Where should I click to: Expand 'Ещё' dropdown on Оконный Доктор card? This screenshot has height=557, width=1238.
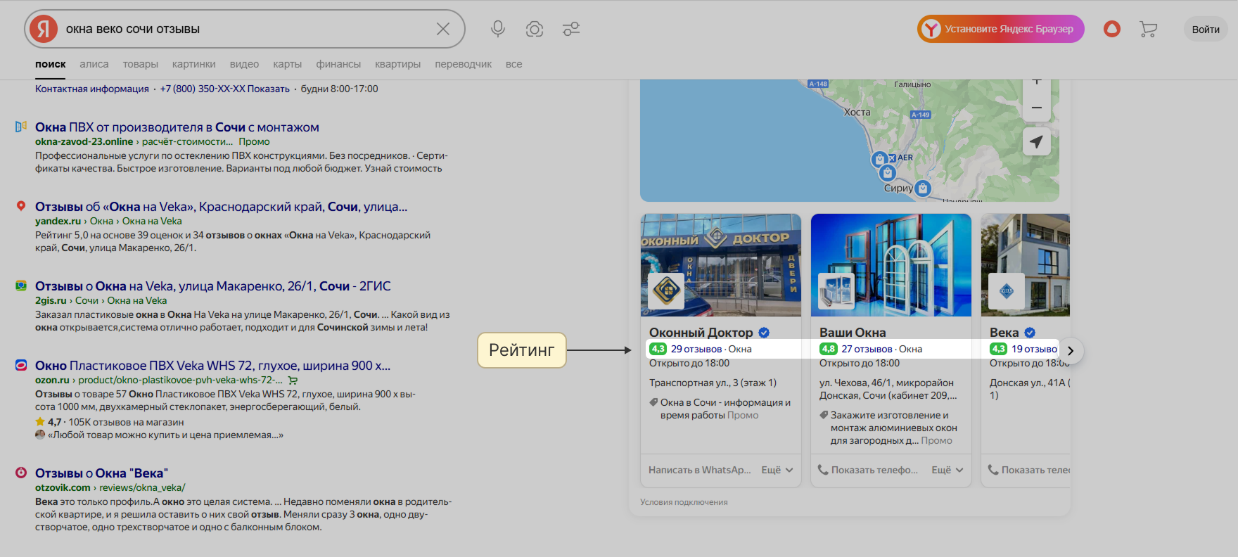[x=777, y=470]
